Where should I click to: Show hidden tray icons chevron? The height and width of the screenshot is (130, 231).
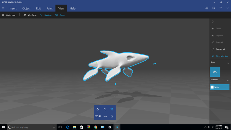click(x=205, y=127)
